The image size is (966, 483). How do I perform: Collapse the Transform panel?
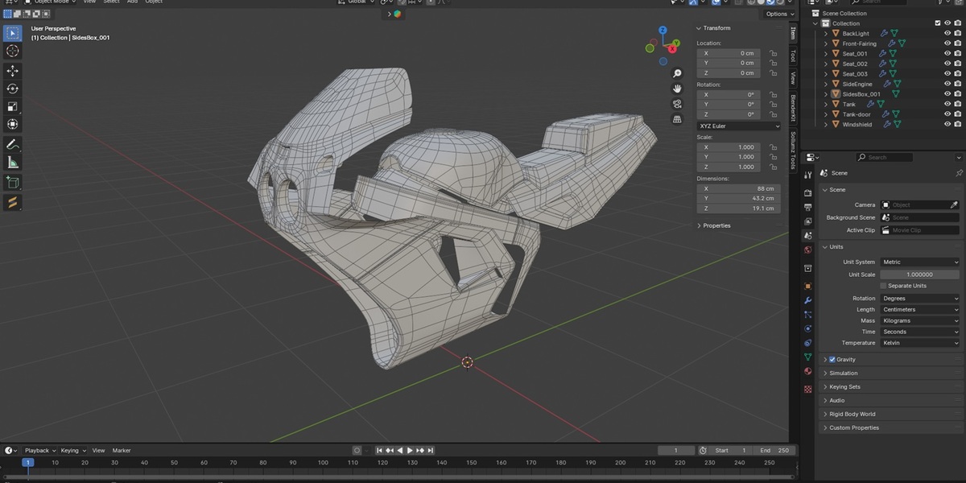coord(698,28)
